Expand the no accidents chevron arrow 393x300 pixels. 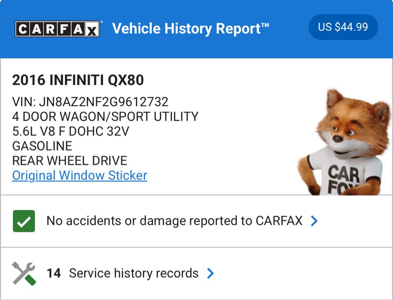pyautogui.click(x=314, y=221)
